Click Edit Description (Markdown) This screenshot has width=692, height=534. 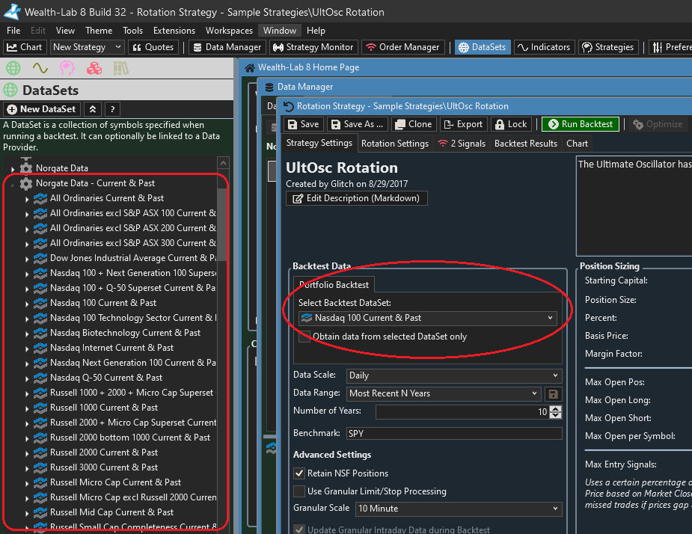click(x=357, y=199)
